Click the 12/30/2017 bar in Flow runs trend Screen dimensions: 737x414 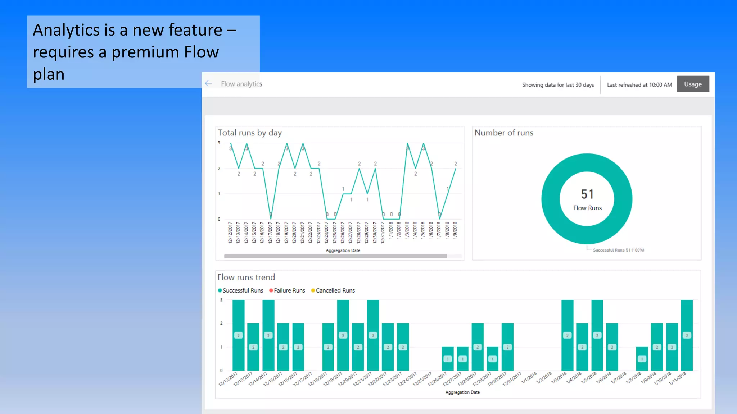coord(507,347)
